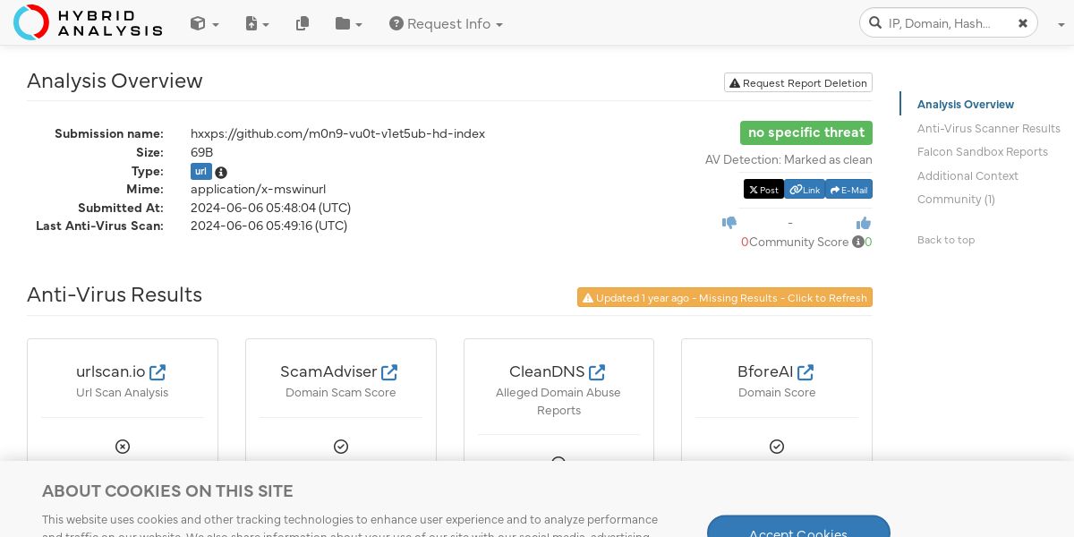Screen dimensions: 1074x537
Task: Click the info icon next to url type
Action: [x=221, y=172]
